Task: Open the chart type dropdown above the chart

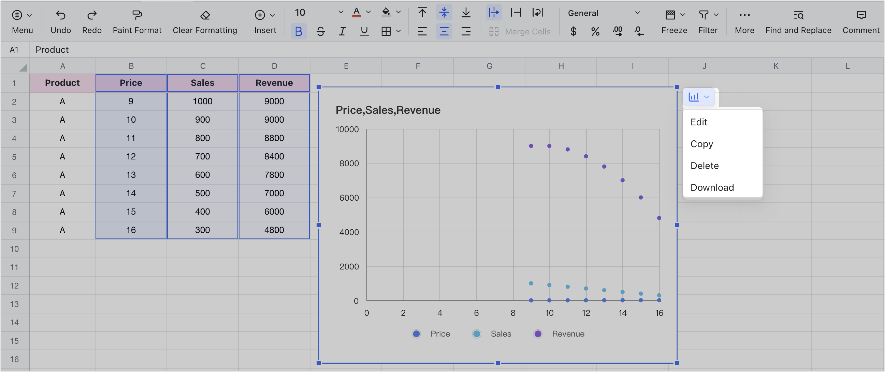Action: coord(699,97)
